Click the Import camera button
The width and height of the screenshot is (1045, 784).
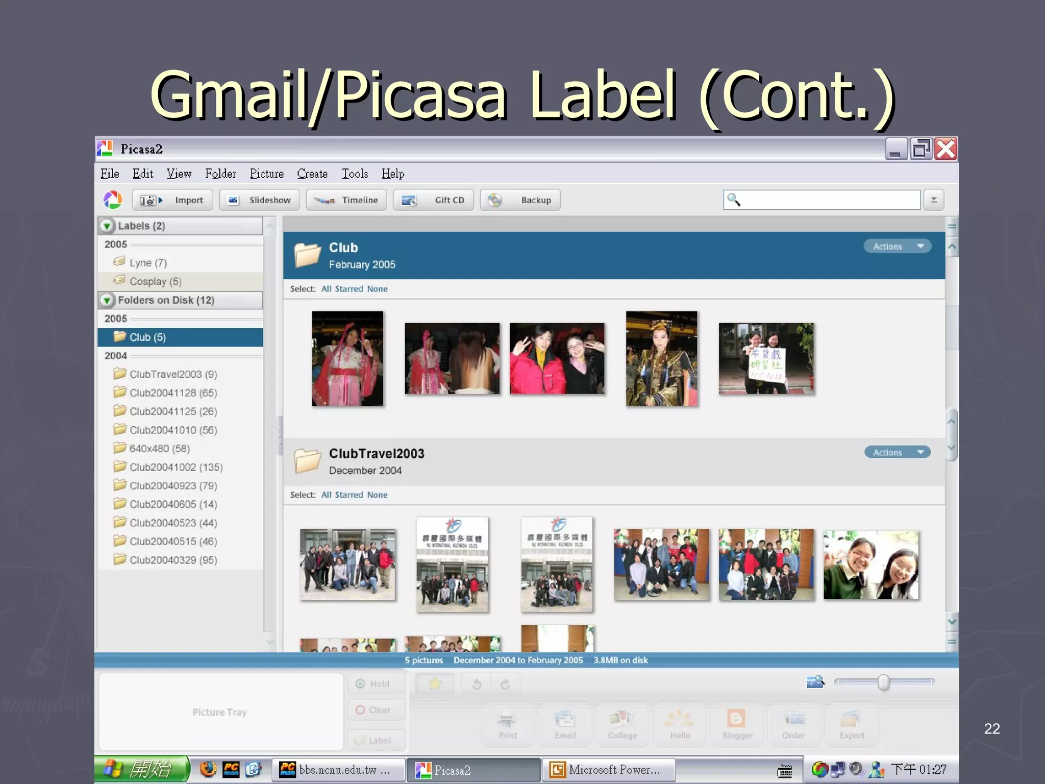tap(172, 200)
